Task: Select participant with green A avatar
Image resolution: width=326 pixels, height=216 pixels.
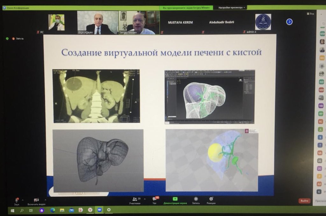Action: (x=321, y=130)
